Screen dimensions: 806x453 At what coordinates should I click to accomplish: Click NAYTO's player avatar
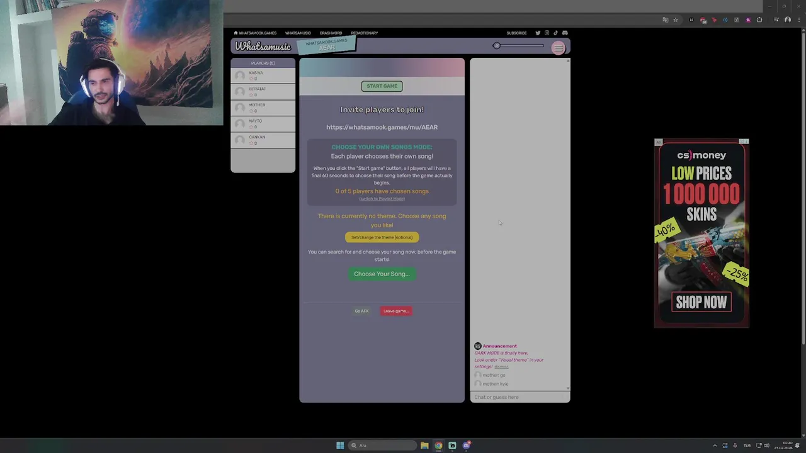point(240,124)
